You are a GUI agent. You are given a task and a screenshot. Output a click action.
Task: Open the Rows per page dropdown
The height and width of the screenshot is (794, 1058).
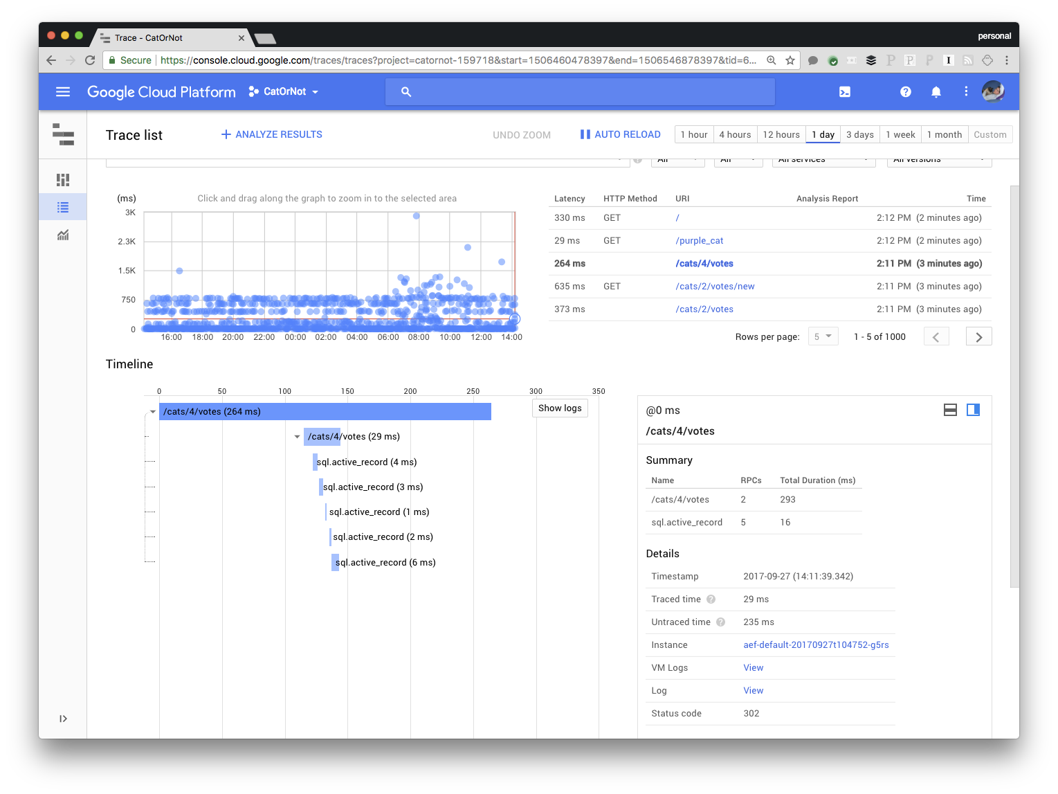tap(823, 336)
